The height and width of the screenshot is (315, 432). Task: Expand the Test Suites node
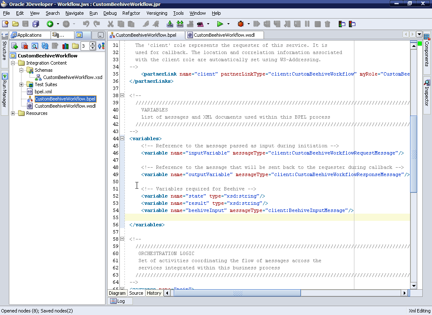22,84
